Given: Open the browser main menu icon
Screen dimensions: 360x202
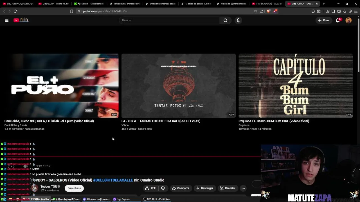Looking at the screenshot, I should tap(356, 11).
